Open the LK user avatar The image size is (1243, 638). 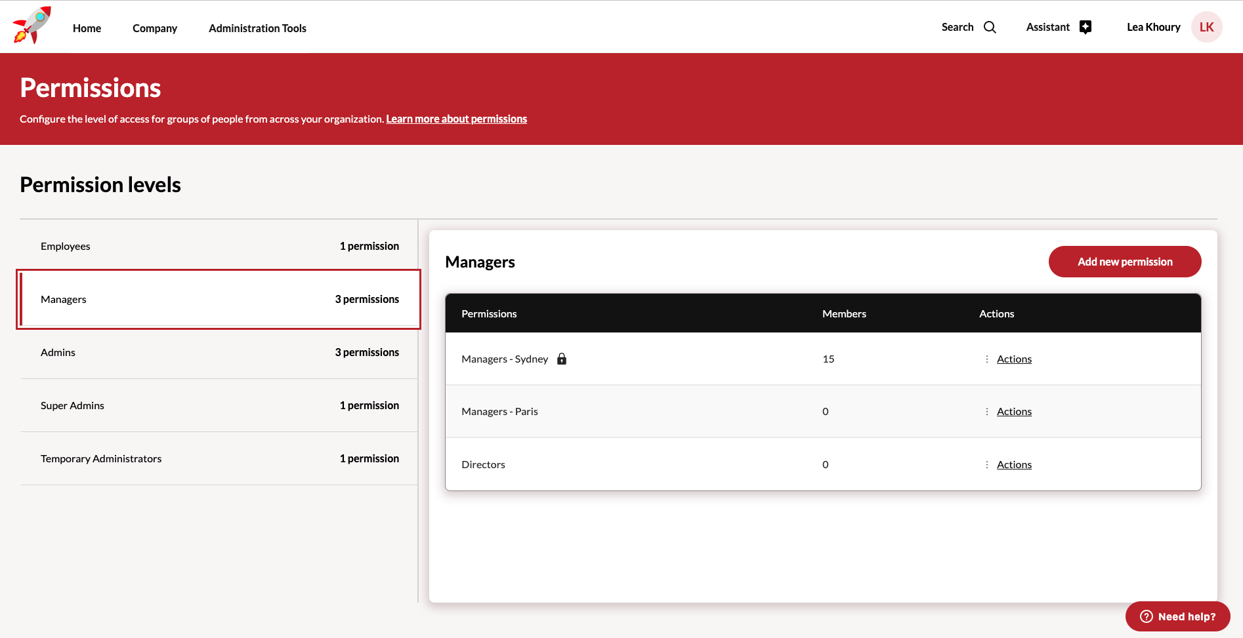coord(1206,28)
